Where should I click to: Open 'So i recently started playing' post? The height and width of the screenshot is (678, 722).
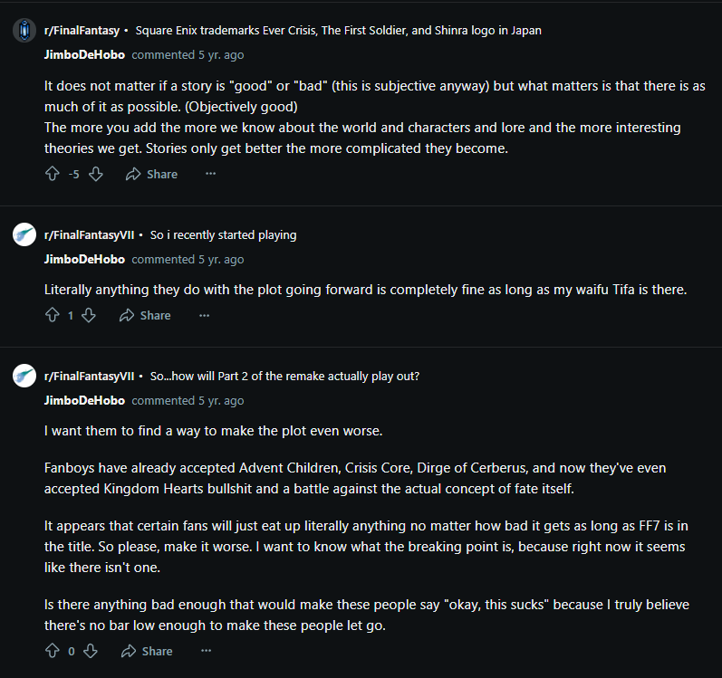point(223,235)
